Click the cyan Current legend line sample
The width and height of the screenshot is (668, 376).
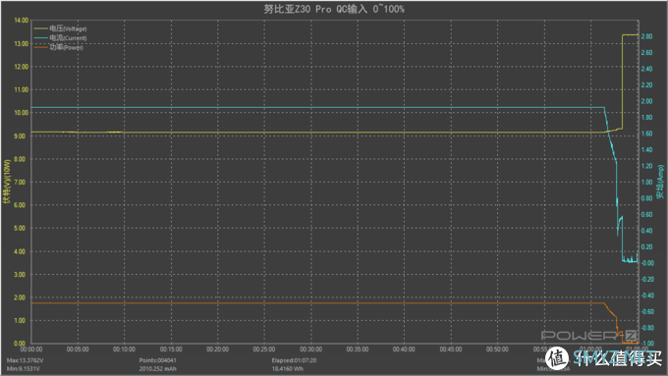tap(40, 38)
